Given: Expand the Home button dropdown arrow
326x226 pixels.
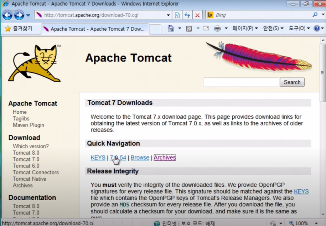Looking at the screenshot, I should (x=180, y=28).
